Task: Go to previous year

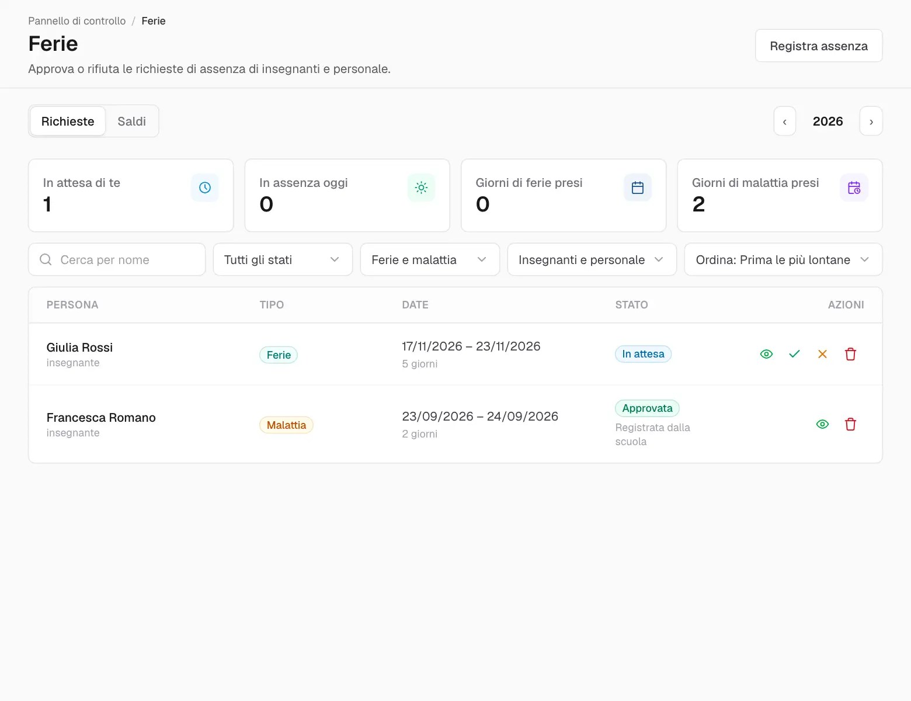Action: 785,122
